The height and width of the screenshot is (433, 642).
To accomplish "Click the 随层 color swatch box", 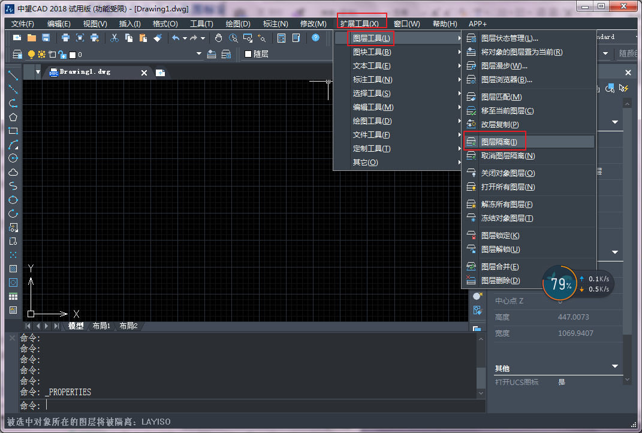I will (x=248, y=54).
